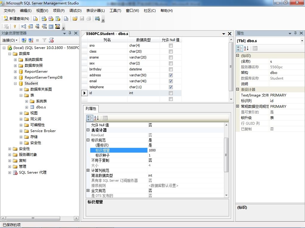Click the Filter funnel icon in Object Explorer
The height and width of the screenshot is (228, 305).
[44, 40]
